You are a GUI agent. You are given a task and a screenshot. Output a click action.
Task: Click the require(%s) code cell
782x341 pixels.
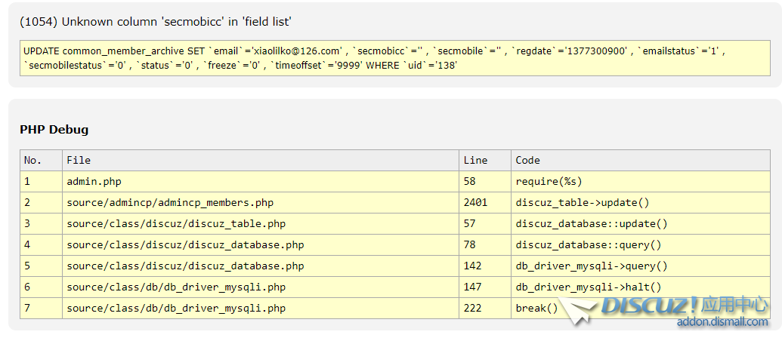[x=549, y=181]
